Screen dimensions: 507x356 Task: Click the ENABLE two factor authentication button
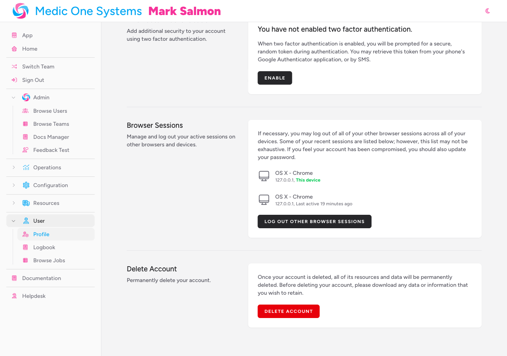click(274, 78)
